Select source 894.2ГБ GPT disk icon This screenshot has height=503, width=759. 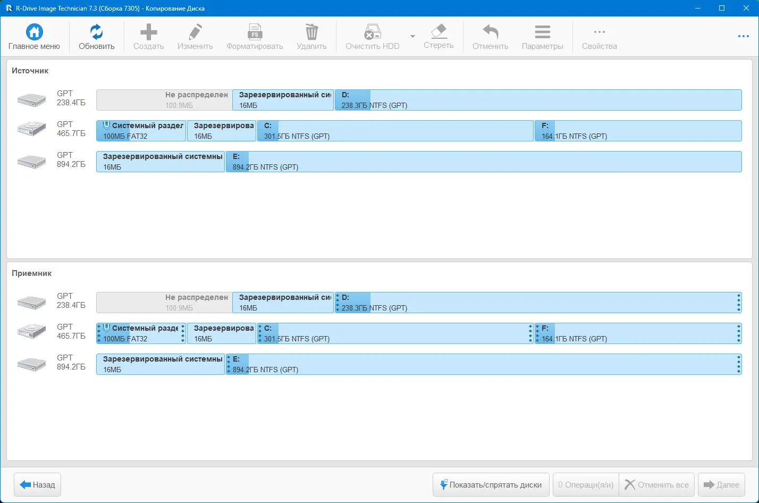tap(31, 162)
